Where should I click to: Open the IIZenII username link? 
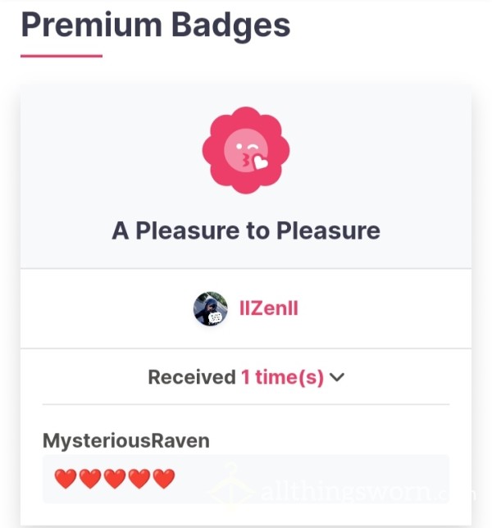click(269, 308)
